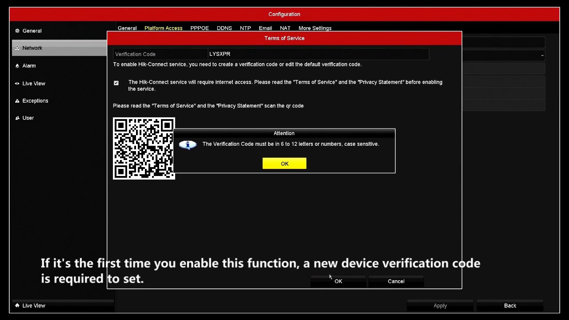Click OK in Terms of Service dialog
This screenshot has width=569, height=320.
click(338, 281)
